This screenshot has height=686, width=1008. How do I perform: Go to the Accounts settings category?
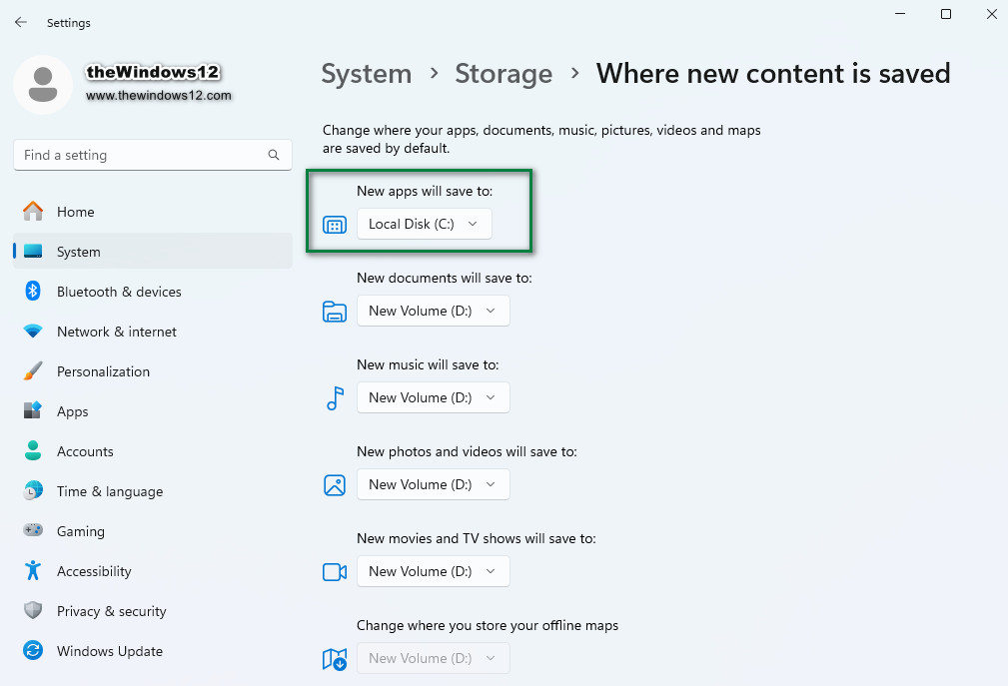(x=153, y=451)
